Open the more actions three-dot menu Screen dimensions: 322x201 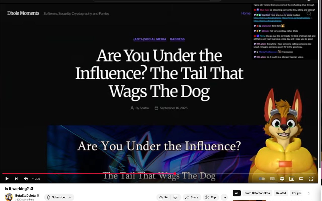[x=224, y=197]
